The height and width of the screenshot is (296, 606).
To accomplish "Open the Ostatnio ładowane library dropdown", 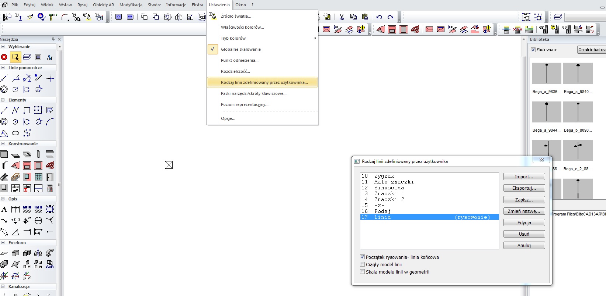I will point(591,50).
